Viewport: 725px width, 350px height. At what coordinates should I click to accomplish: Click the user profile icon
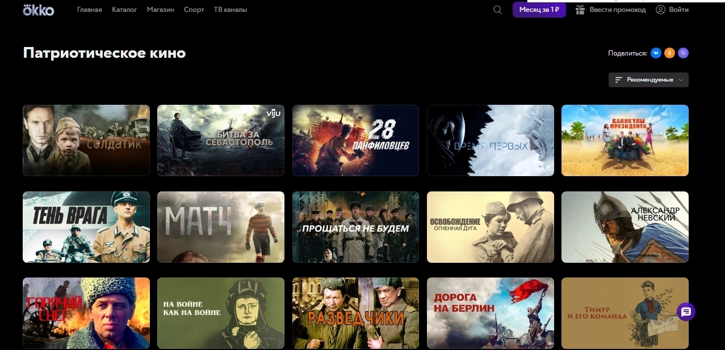pos(660,10)
